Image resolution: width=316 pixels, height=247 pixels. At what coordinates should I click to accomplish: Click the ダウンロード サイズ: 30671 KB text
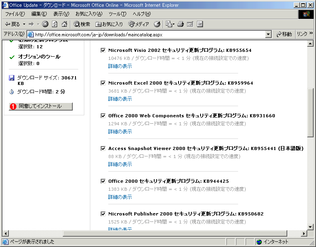[x=47, y=81]
